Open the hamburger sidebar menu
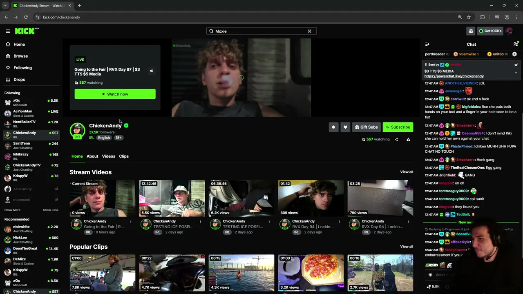This screenshot has height=294, width=523. click(8, 31)
